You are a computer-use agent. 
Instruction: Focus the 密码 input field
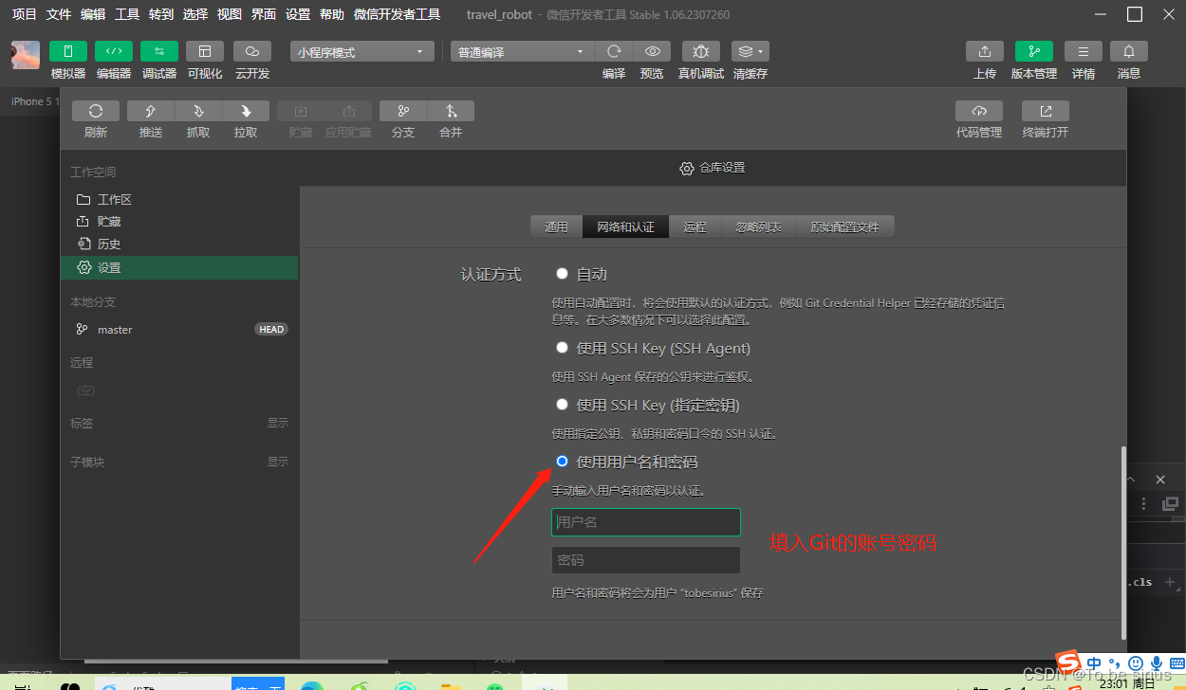645,560
